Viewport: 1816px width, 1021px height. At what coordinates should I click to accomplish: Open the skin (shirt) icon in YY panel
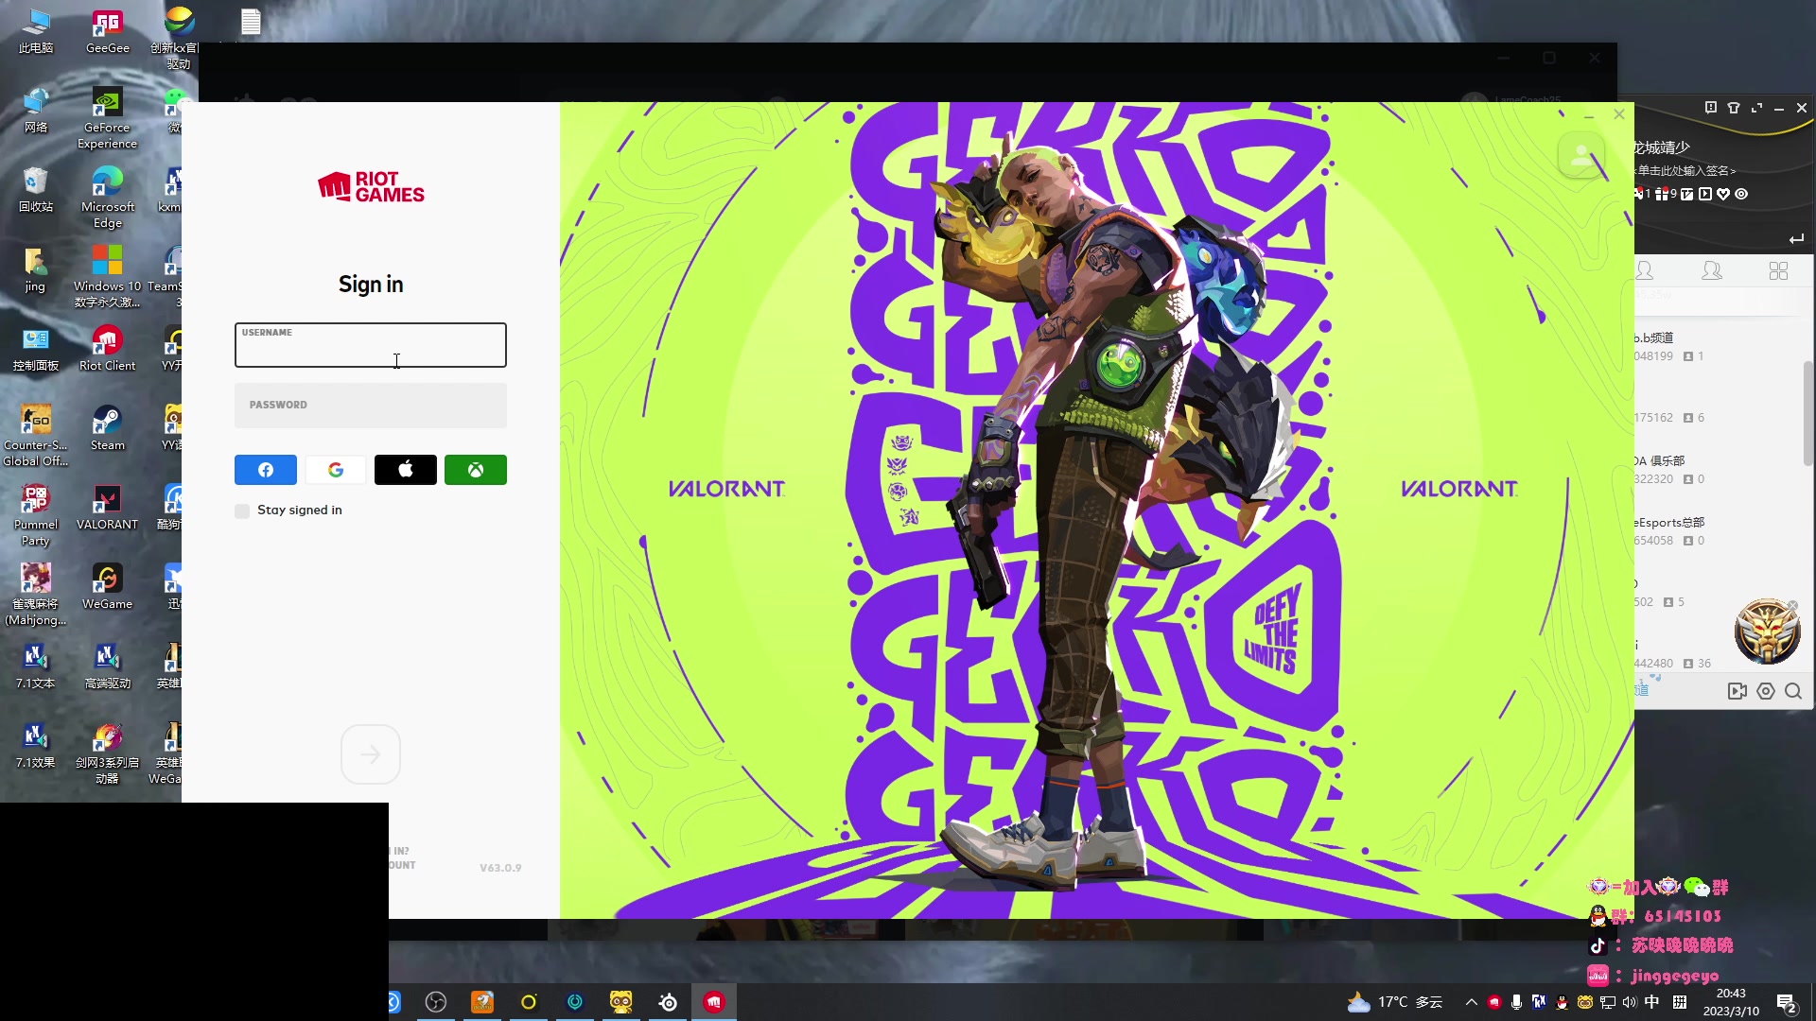[x=1734, y=108]
